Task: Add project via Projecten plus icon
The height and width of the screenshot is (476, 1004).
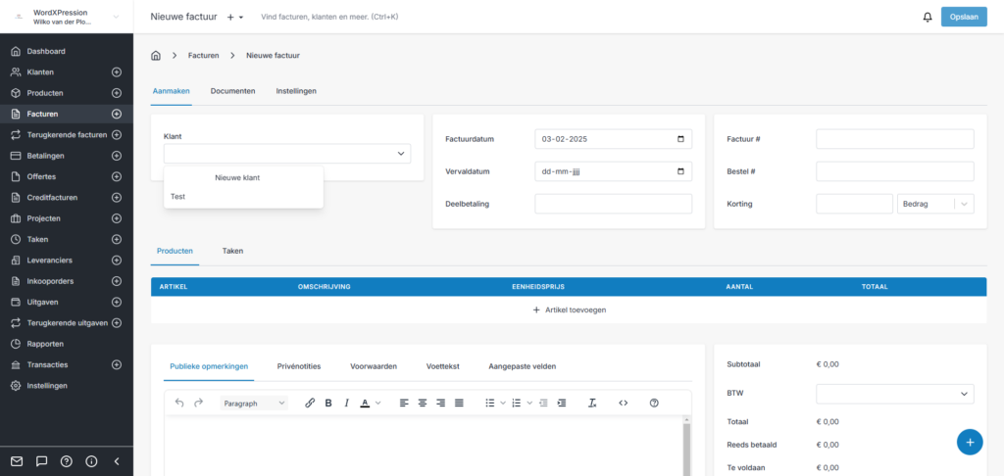Action: point(117,218)
